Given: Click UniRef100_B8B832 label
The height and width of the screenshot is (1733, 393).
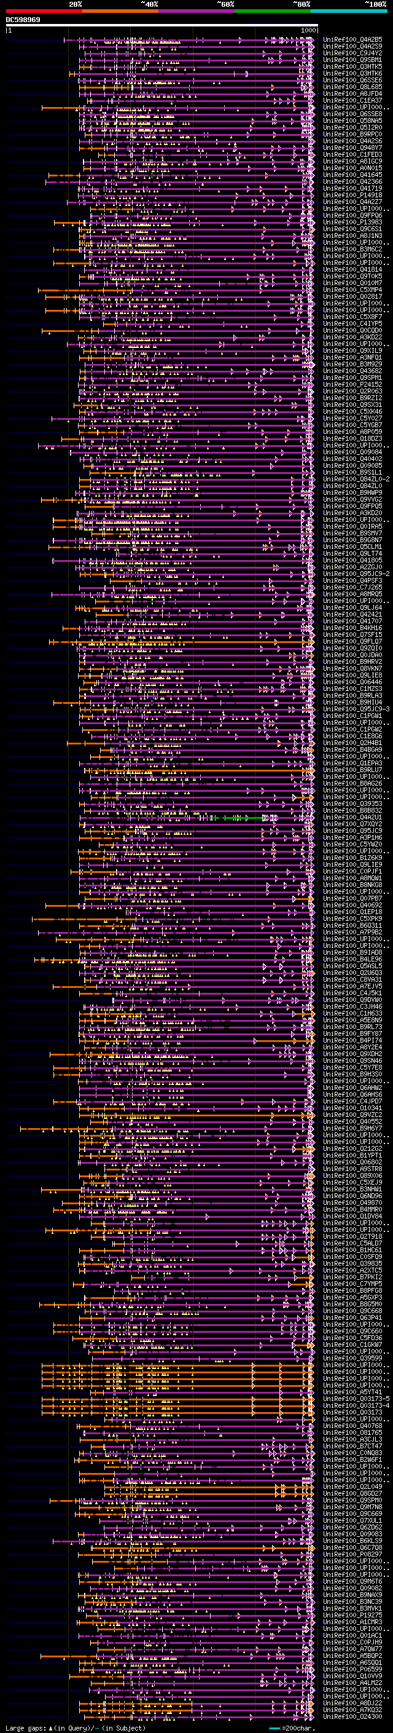Looking at the screenshot, I should (352, 811).
